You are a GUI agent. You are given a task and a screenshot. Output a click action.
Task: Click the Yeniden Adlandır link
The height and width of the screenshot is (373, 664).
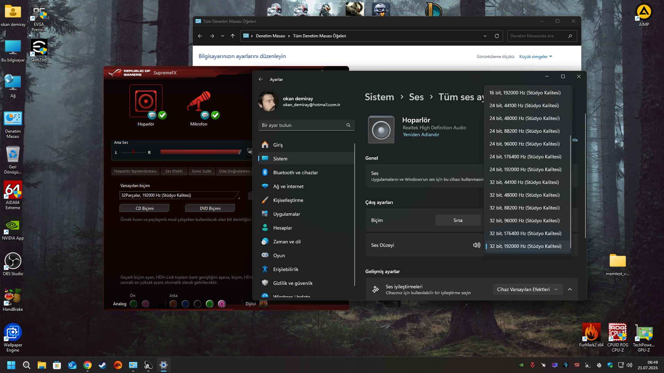(421, 135)
